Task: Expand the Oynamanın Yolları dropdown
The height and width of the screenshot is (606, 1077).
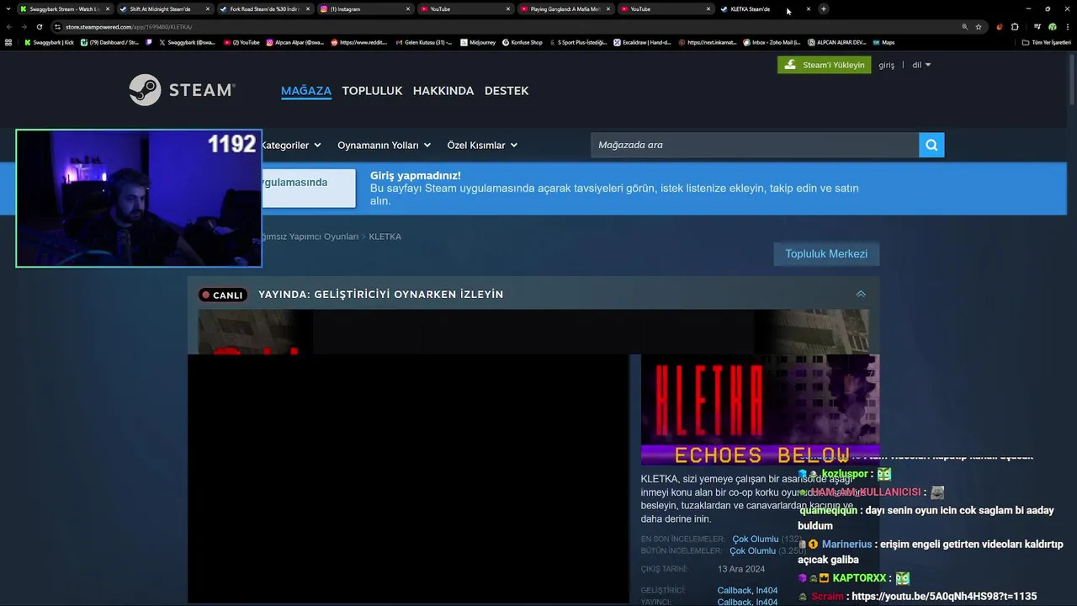Action: coord(385,145)
